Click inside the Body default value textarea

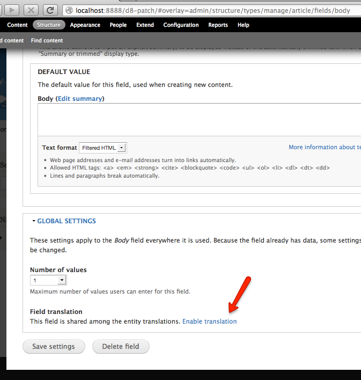(199, 120)
